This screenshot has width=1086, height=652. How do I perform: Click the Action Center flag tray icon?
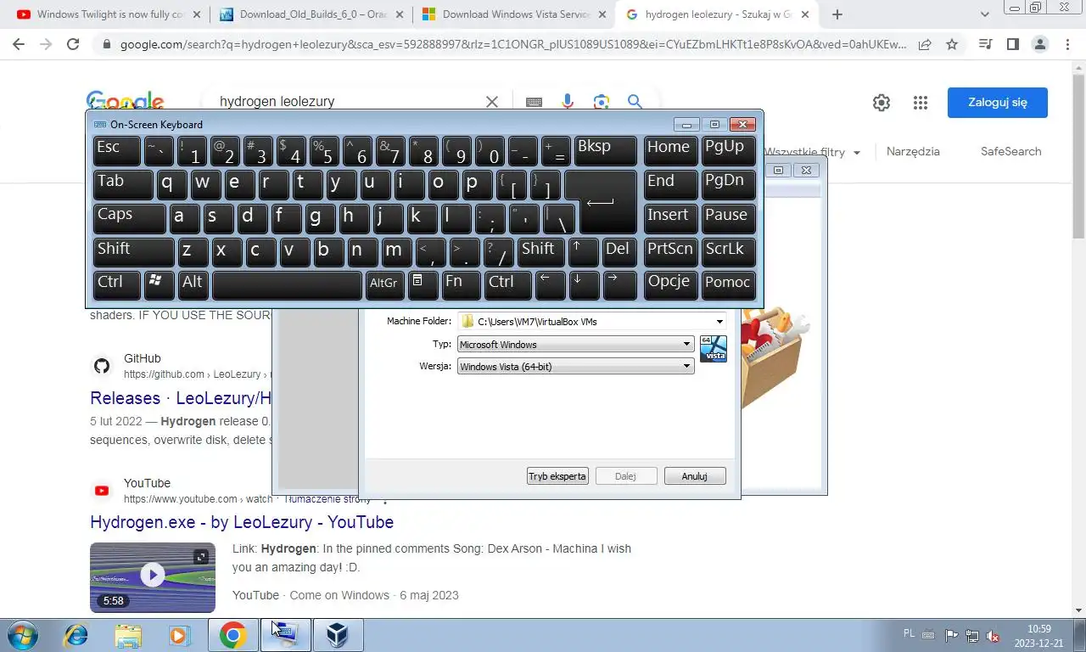[x=951, y=636]
